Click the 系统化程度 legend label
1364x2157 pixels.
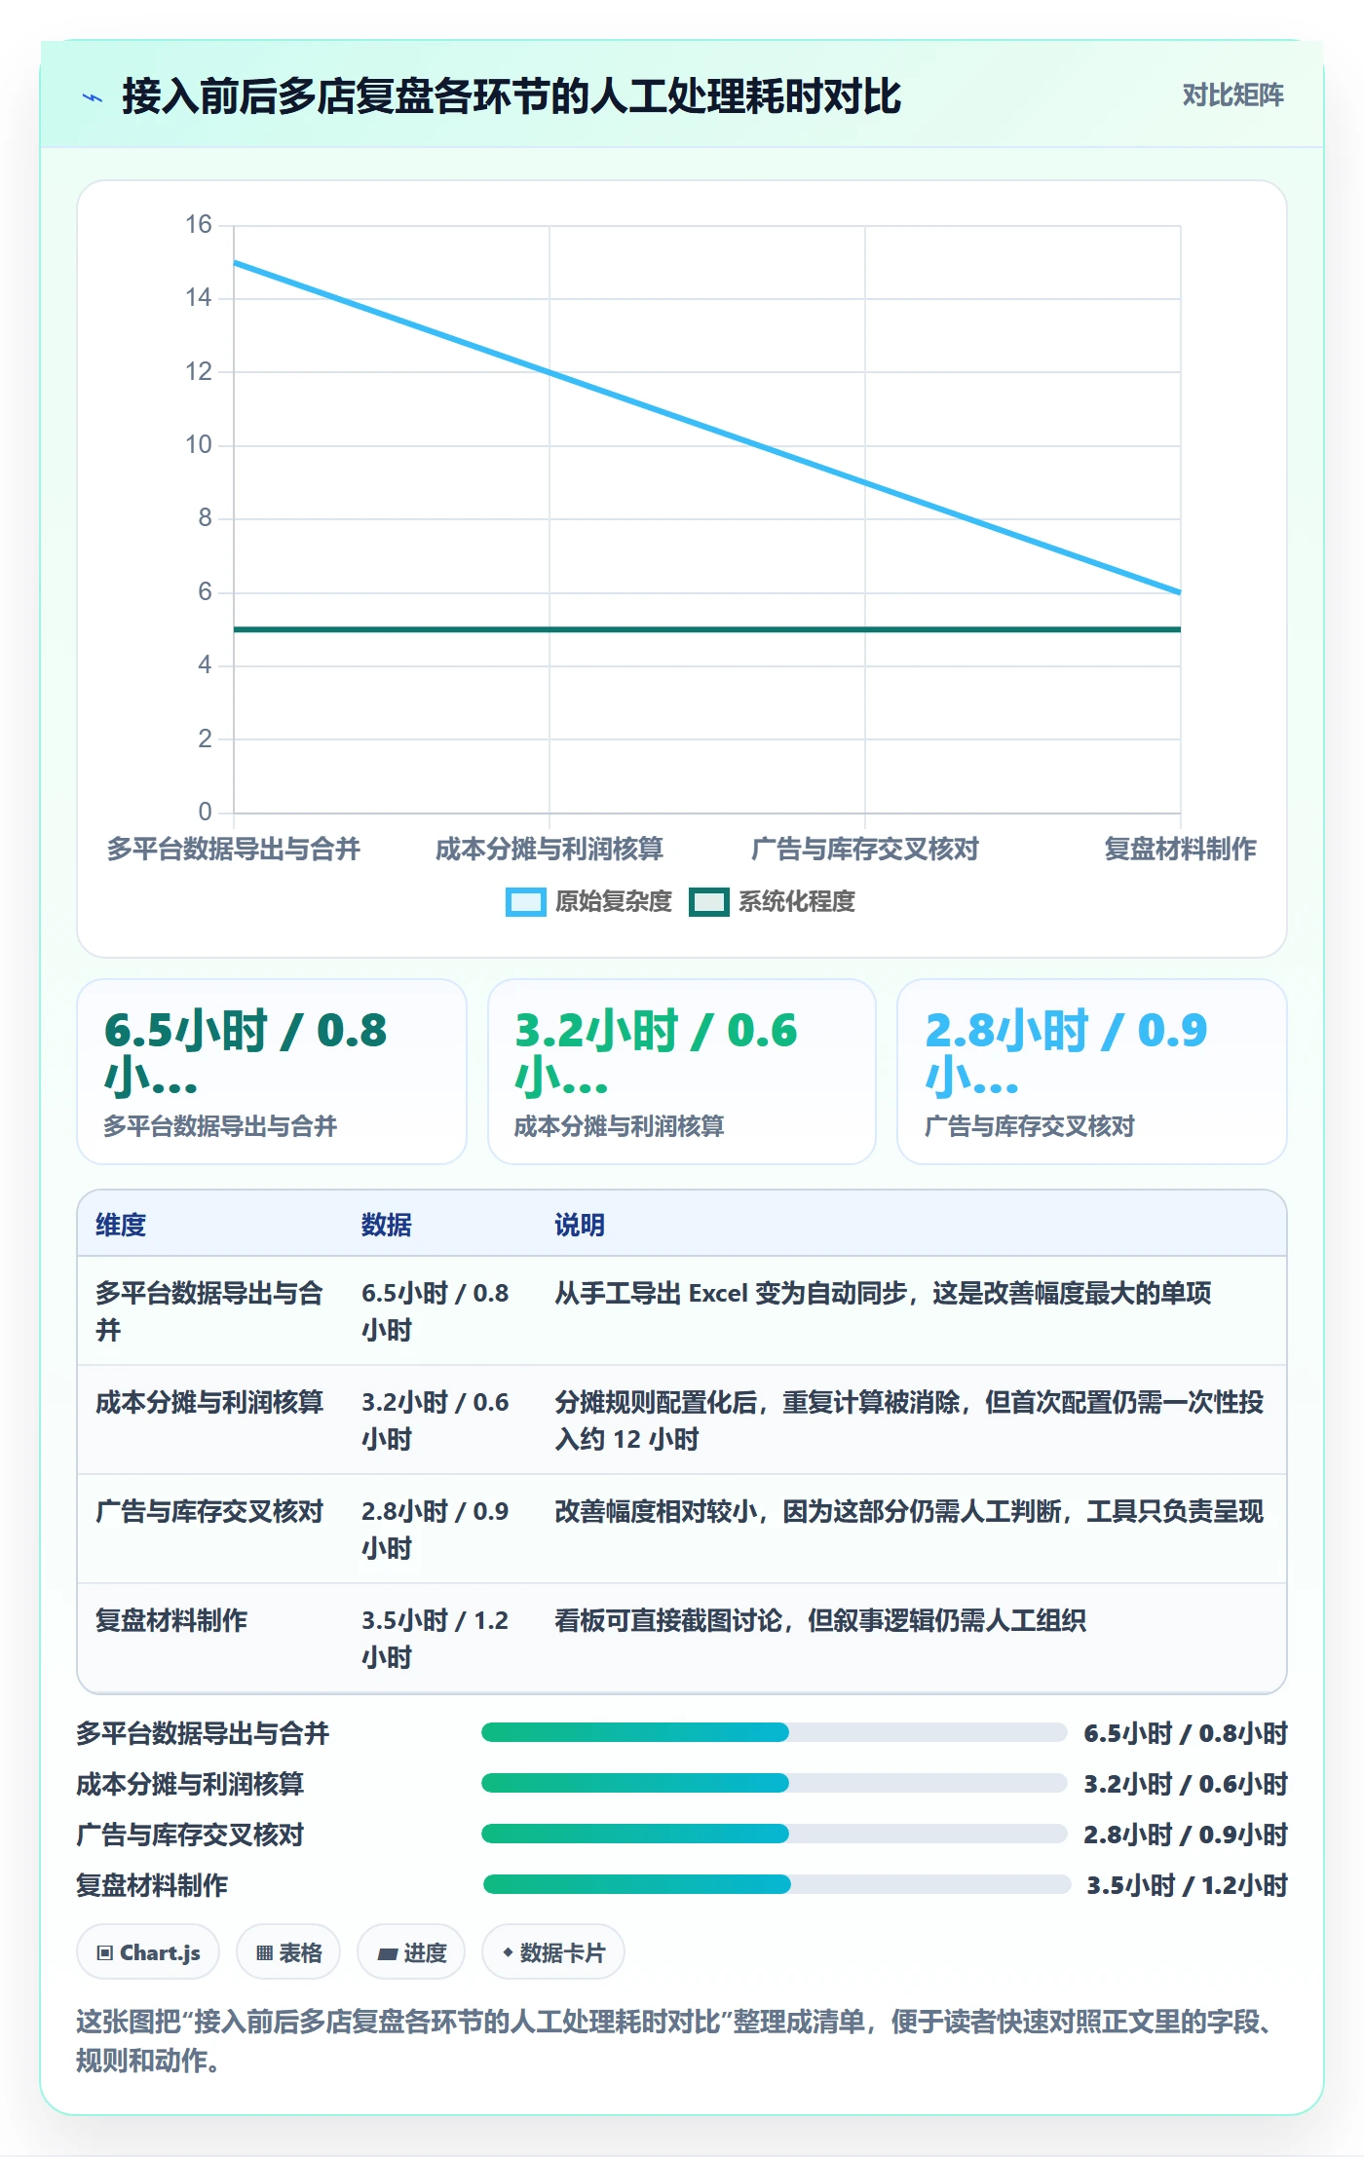797,902
